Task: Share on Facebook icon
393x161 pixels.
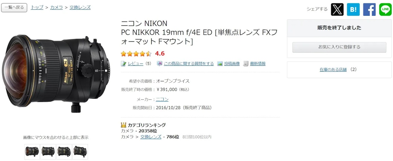Action: coord(369,9)
